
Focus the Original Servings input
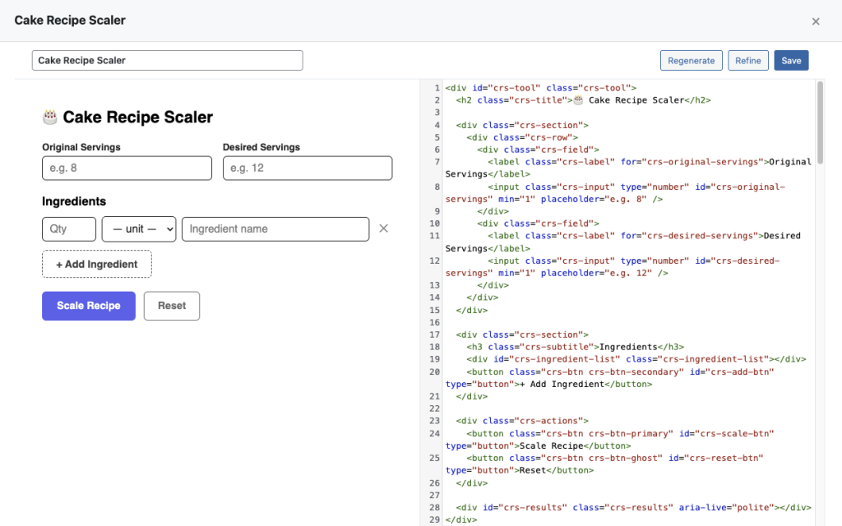pos(127,168)
